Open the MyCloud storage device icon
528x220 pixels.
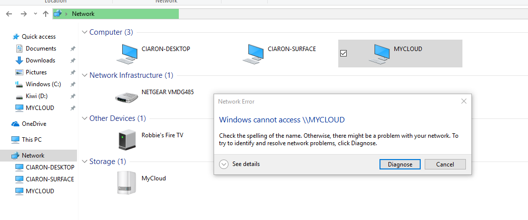point(124,182)
